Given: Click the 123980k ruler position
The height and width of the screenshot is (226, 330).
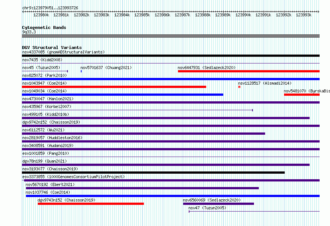Looking at the screenshot, I should (41, 15).
